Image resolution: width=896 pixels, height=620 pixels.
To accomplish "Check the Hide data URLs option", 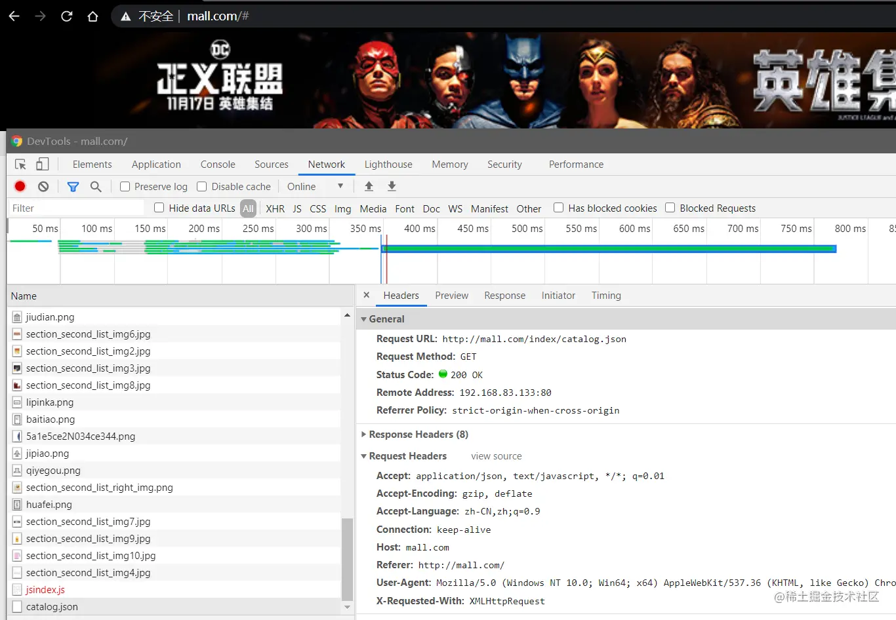I will pyautogui.click(x=159, y=208).
